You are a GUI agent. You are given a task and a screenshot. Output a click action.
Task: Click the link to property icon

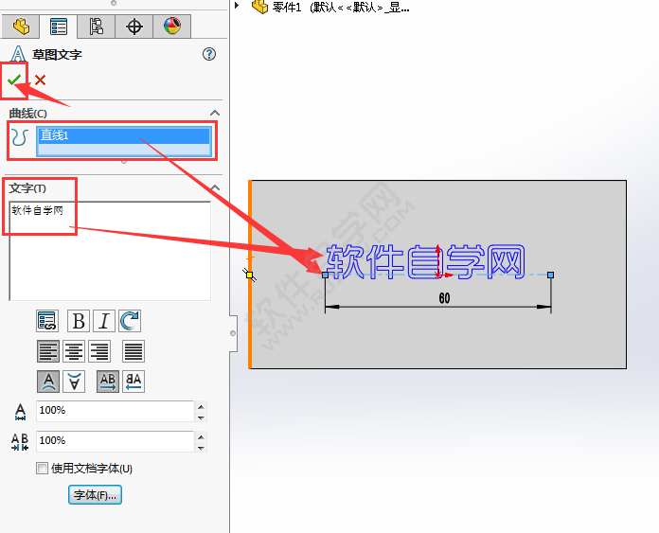click(x=47, y=321)
